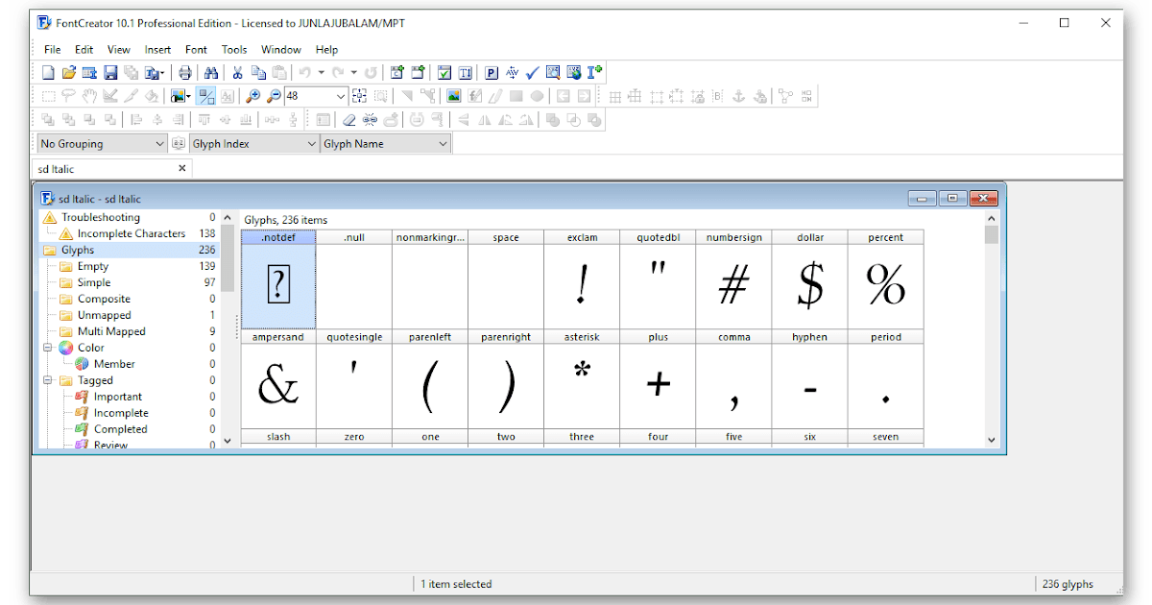1152x605 pixels.
Task: Click the Validate font checkmark icon
Action: click(x=533, y=72)
